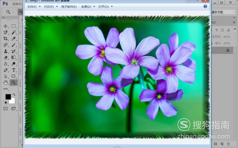Click the 样式 panel tab
This screenshot has height=148, width=238.
coord(214,23)
